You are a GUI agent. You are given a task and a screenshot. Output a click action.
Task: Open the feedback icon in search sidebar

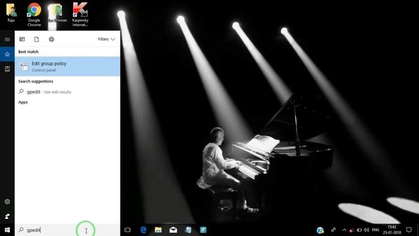(x=7, y=216)
